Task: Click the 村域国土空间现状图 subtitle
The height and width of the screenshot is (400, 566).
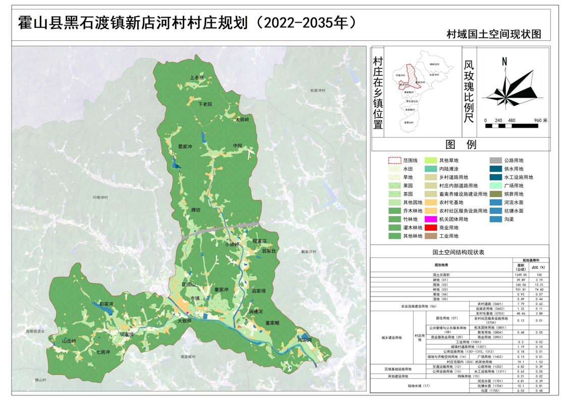Action: coord(493,34)
